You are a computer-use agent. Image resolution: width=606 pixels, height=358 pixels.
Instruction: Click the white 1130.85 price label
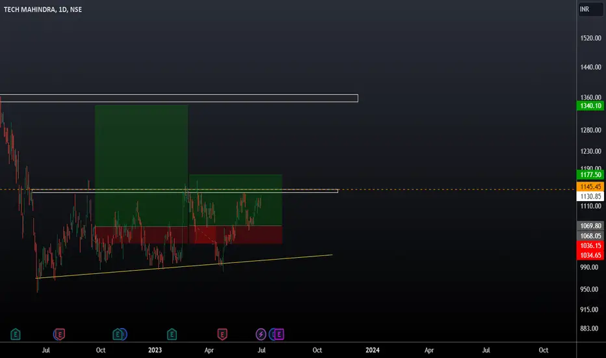coord(590,196)
